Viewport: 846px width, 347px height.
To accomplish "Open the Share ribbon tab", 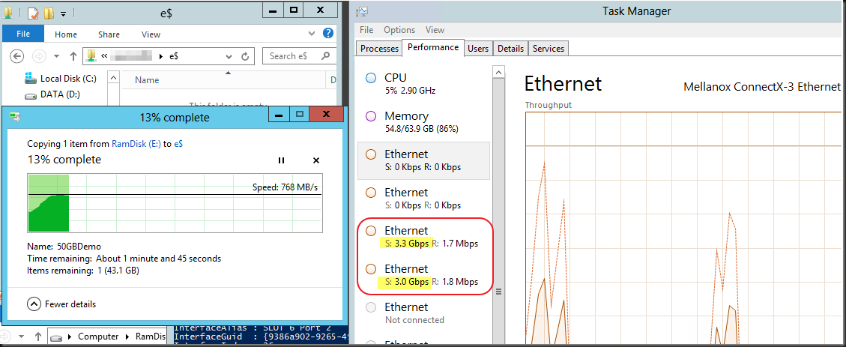I will [x=109, y=34].
